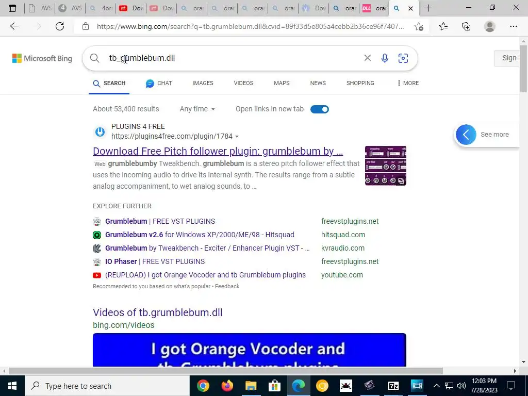Screen dimensions: 528x396
Task: Expand the plugins4free URL dropdown arrow
Action: (237, 137)
